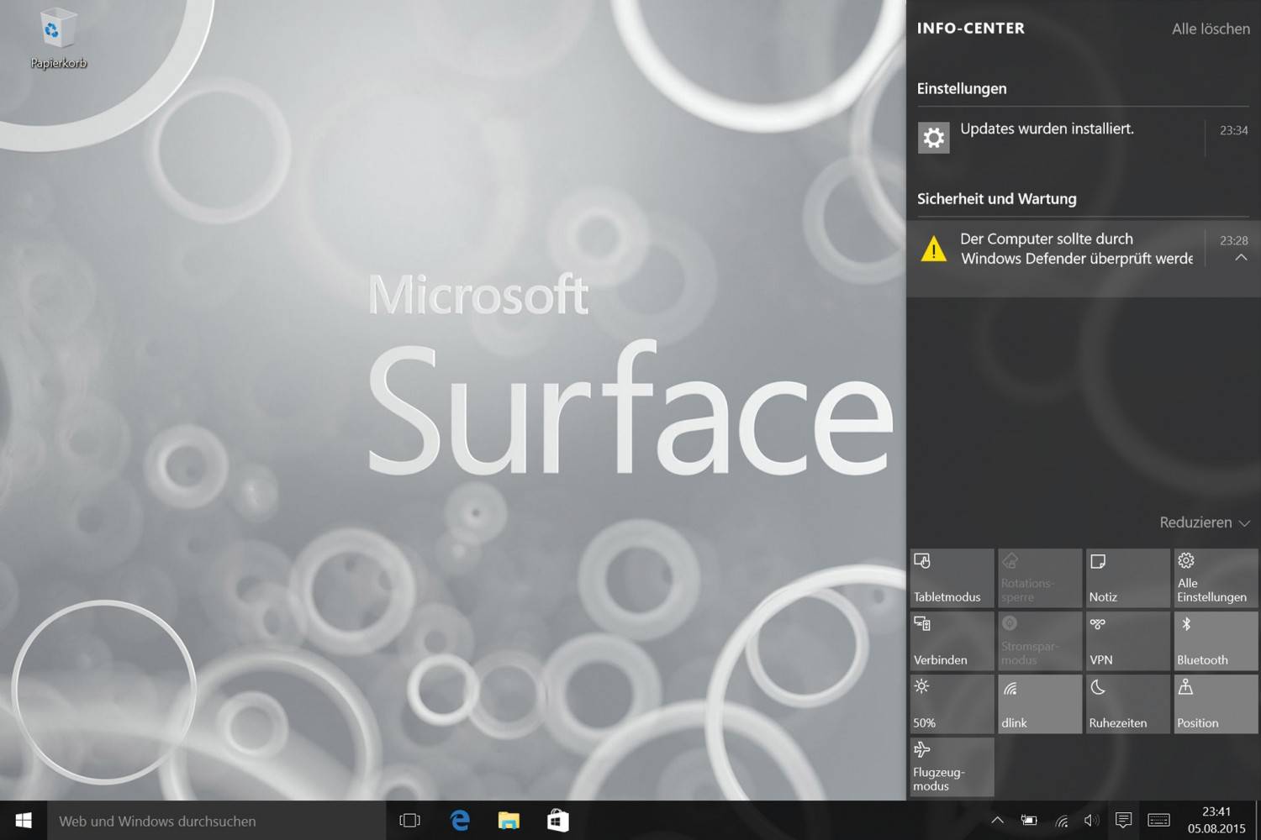Toggle Tabletmodus quick action
Screen dimensions: 1261x840
952,578
